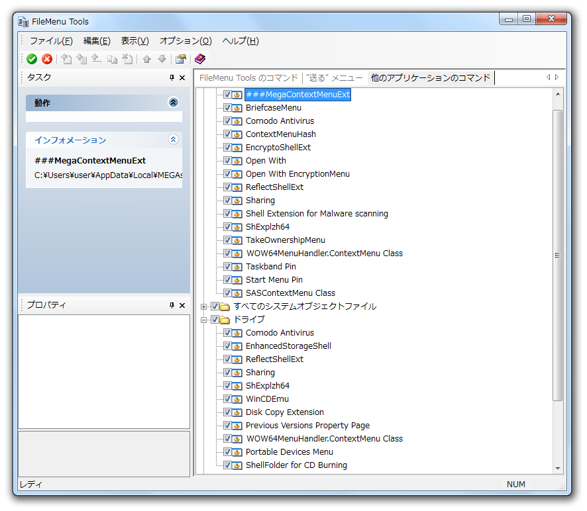Toggle the Start Menu Pin checkbox
The width and height of the screenshot is (587, 511).
pyautogui.click(x=227, y=279)
